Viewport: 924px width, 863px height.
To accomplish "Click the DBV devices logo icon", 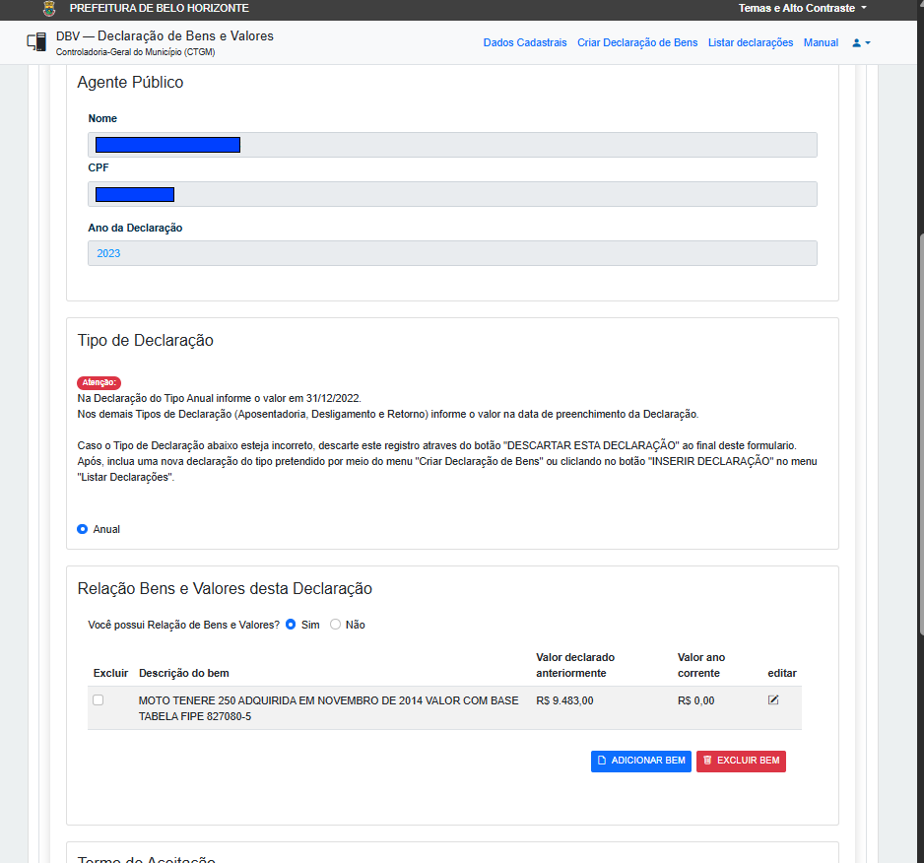I will pyautogui.click(x=36, y=41).
